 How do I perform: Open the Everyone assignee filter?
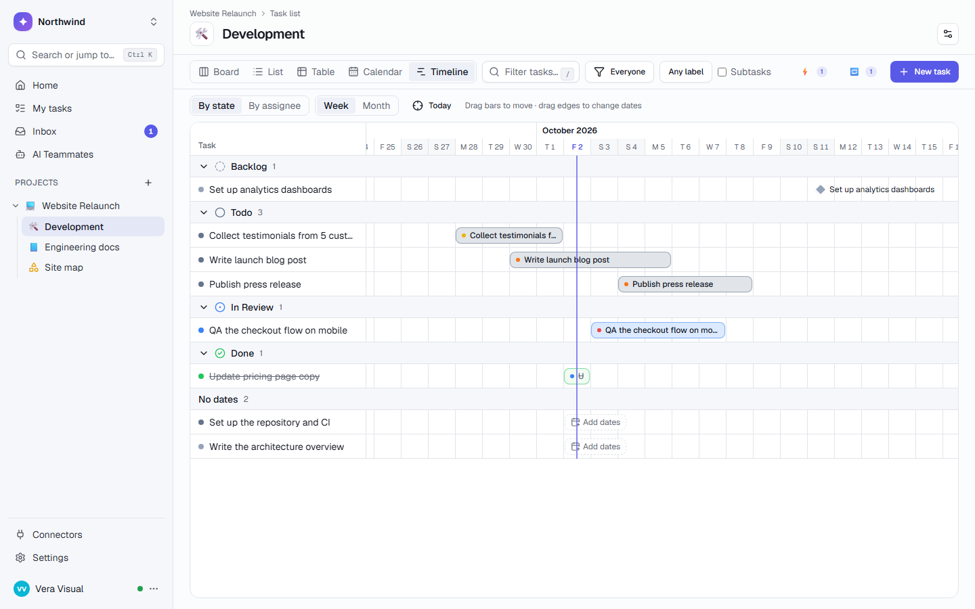point(620,72)
